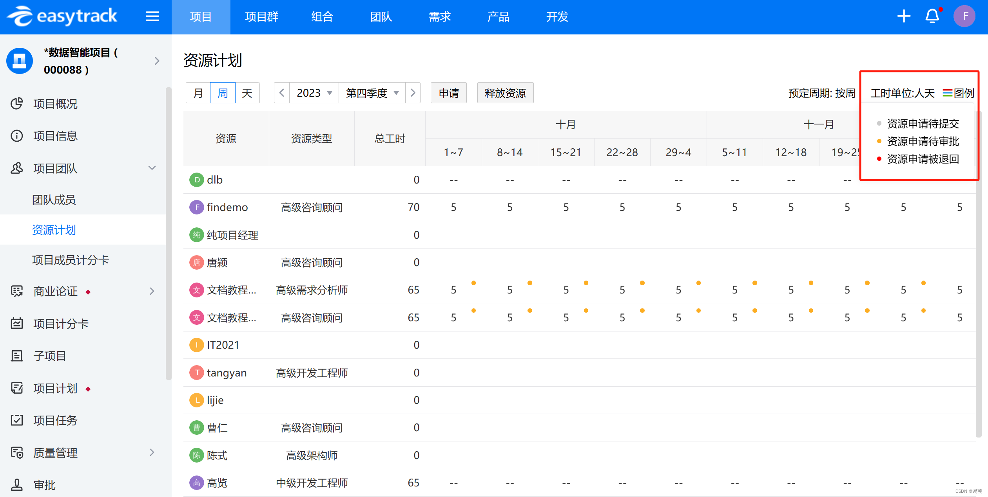The height and width of the screenshot is (497, 988).
Task: Collapse the 项目团队 section chevron
Action: point(152,168)
